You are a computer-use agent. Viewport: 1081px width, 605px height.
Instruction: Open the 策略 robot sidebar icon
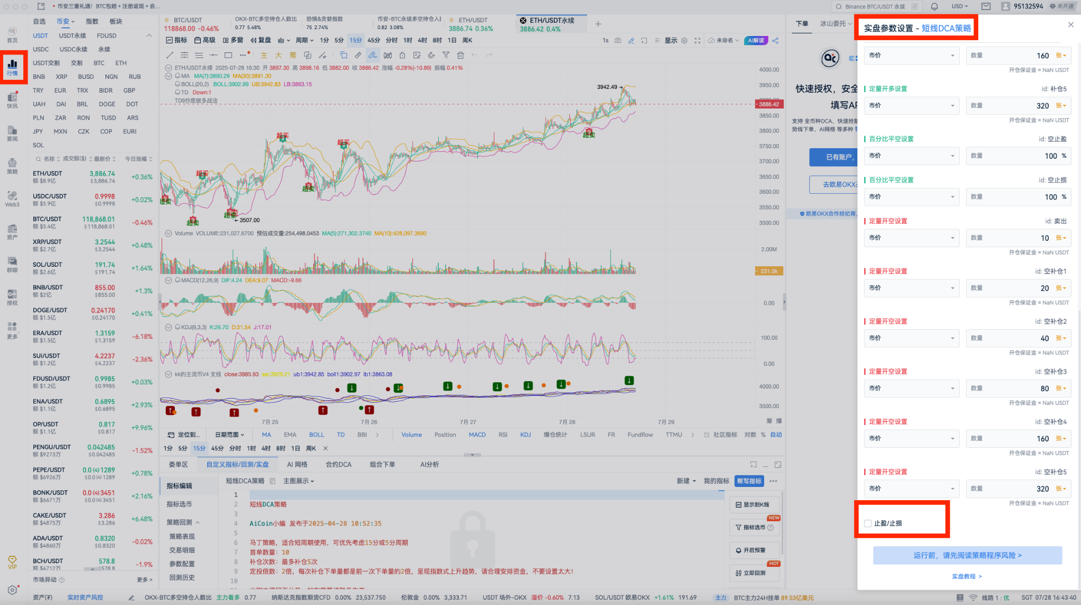pos(12,166)
